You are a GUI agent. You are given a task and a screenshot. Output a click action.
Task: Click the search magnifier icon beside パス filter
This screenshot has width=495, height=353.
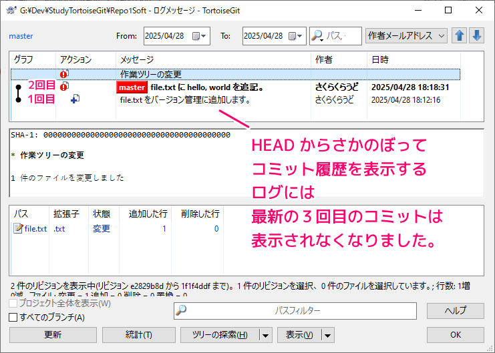point(317,36)
